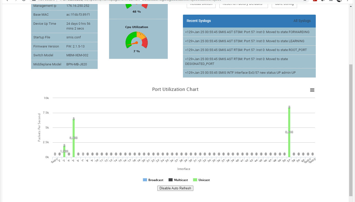Screen dimensions: 355x202
Task: Open the All Syslogs link
Action: [x=302, y=21]
